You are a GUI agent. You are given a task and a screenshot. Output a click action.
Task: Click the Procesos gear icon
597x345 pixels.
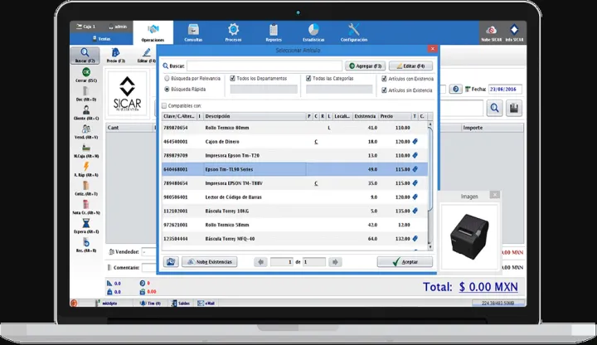coord(234,30)
